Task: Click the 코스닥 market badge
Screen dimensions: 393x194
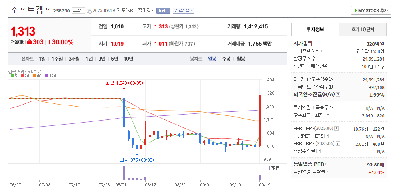Action: click(x=79, y=10)
